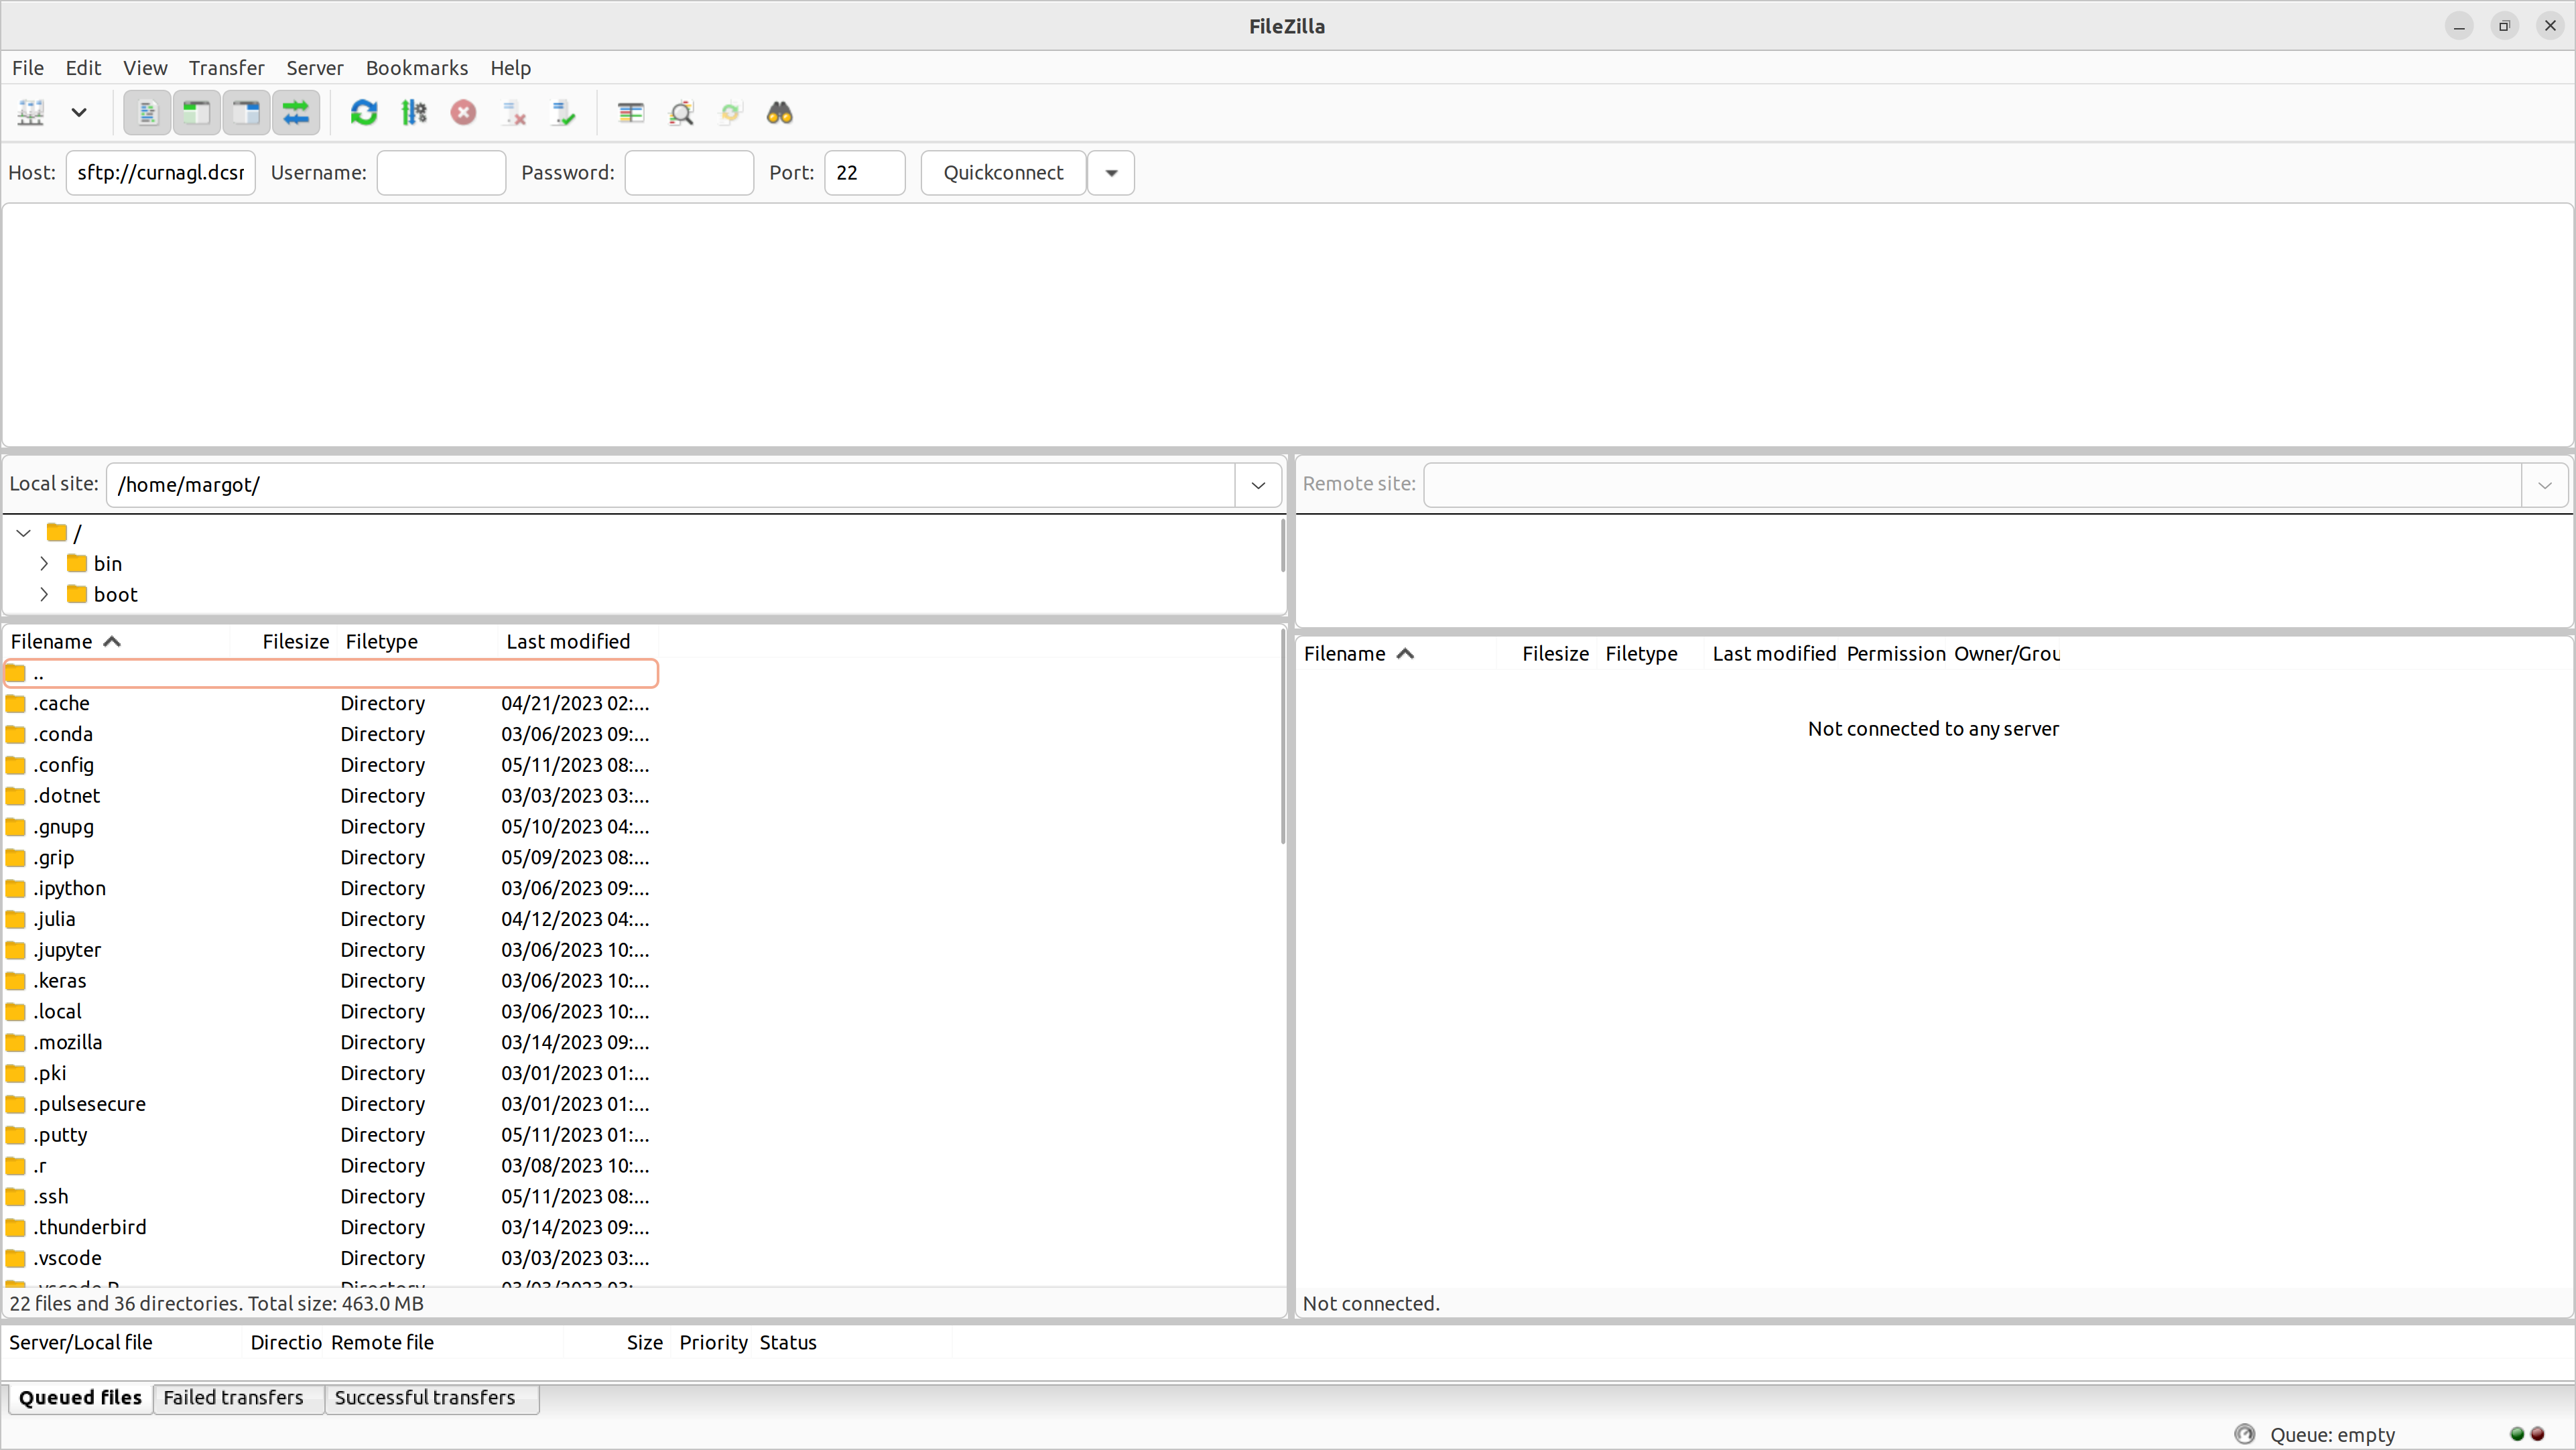
Task: Open the Bookmarks menu
Action: 416,68
